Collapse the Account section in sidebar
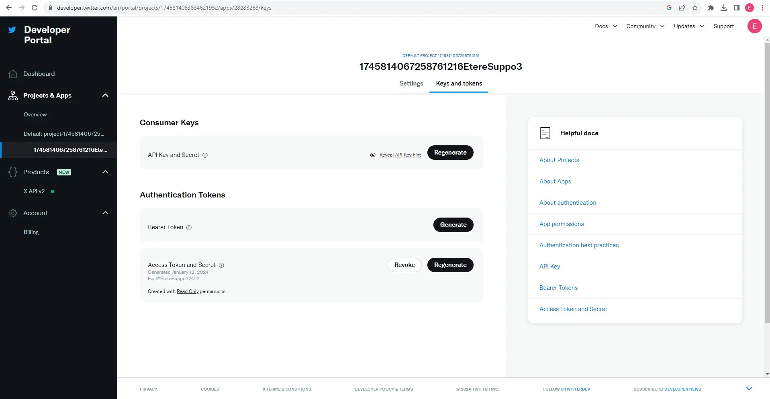This screenshot has height=399, width=770. click(105, 213)
